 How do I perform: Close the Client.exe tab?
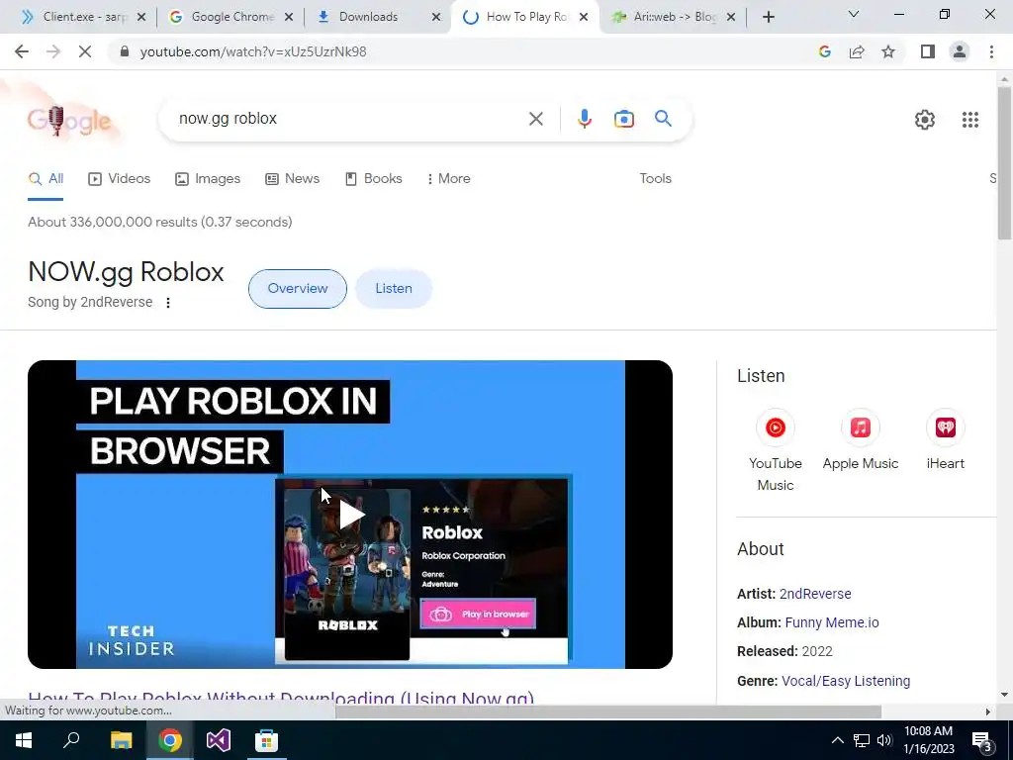(141, 17)
